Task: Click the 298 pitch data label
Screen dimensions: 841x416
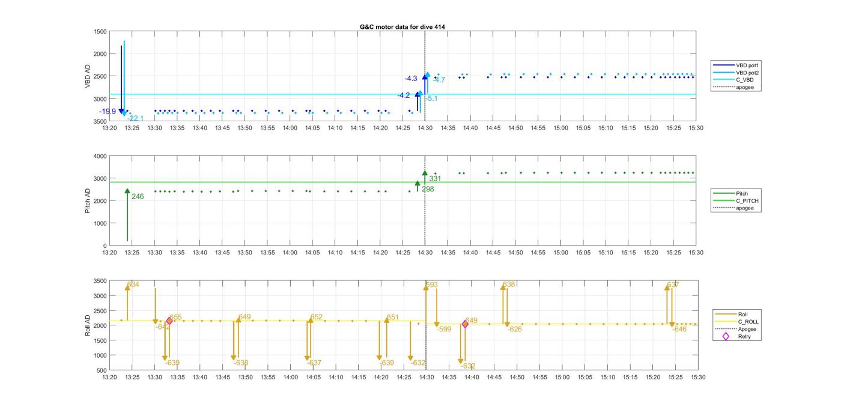Action: 428,189
